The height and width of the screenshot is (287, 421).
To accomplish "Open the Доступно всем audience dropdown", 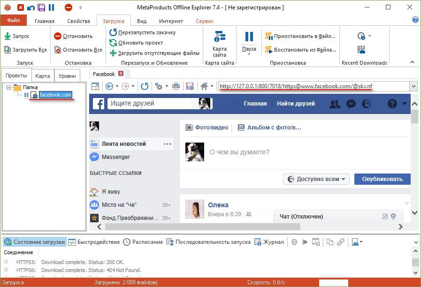I will coord(316,179).
